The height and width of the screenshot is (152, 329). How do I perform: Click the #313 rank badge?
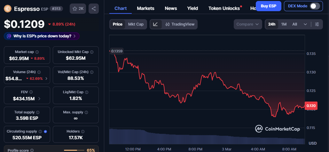[56, 9]
